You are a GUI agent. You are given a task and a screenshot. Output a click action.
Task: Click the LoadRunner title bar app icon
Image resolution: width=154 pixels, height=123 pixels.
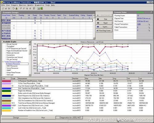(x=2, y=2)
